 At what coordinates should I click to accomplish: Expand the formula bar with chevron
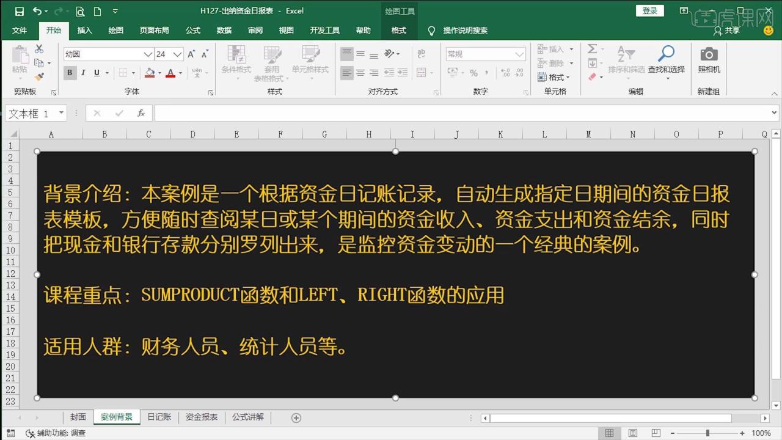(x=775, y=113)
